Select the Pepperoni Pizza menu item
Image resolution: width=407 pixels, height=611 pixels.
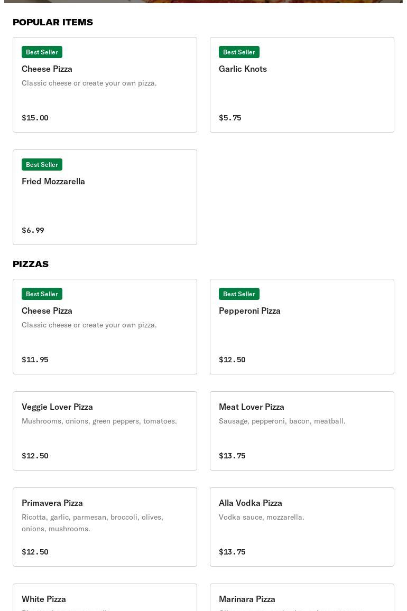(302, 326)
